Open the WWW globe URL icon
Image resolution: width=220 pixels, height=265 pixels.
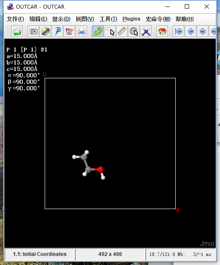click(45, 31)
